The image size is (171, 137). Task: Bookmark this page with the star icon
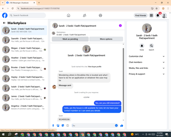coord(157,8)
